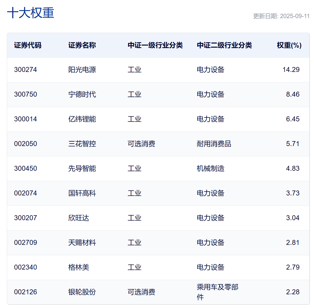Select stock code 300450
The height and width of the screenshot is (308, 314).
(x=25, y=168)
